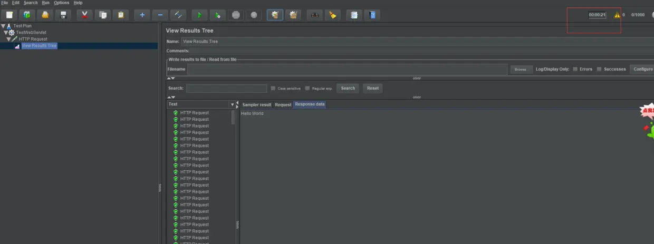Reset search with broom icon
654x244 pixels.
click(x=332, y=15)
